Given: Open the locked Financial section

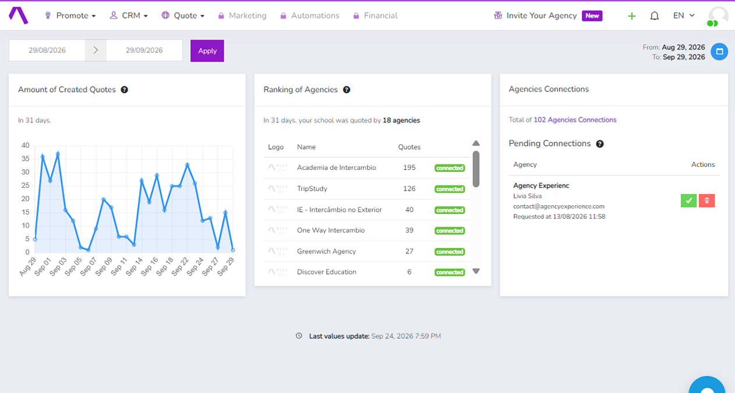Looking at the screenshot, I should pos(375,16).
